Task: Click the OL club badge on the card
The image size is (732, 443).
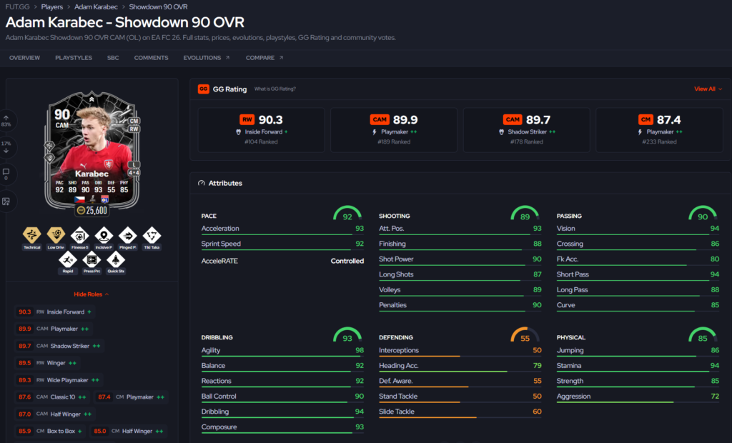Action: (x=105, y=199)
